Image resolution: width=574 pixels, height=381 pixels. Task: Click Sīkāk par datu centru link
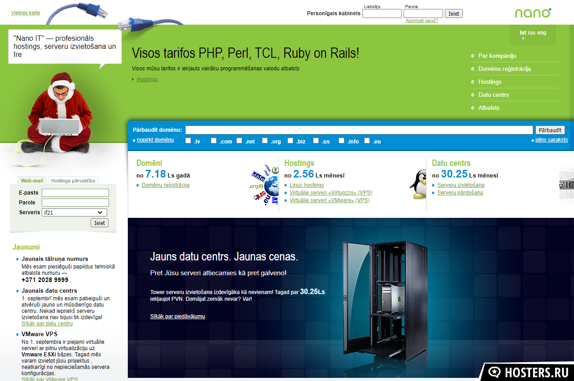point(47,324)
